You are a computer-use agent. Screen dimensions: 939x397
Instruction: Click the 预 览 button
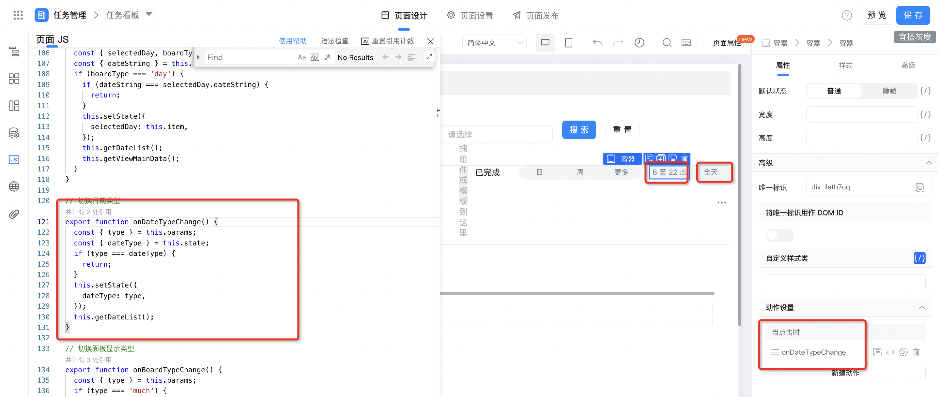coord(876,15)
